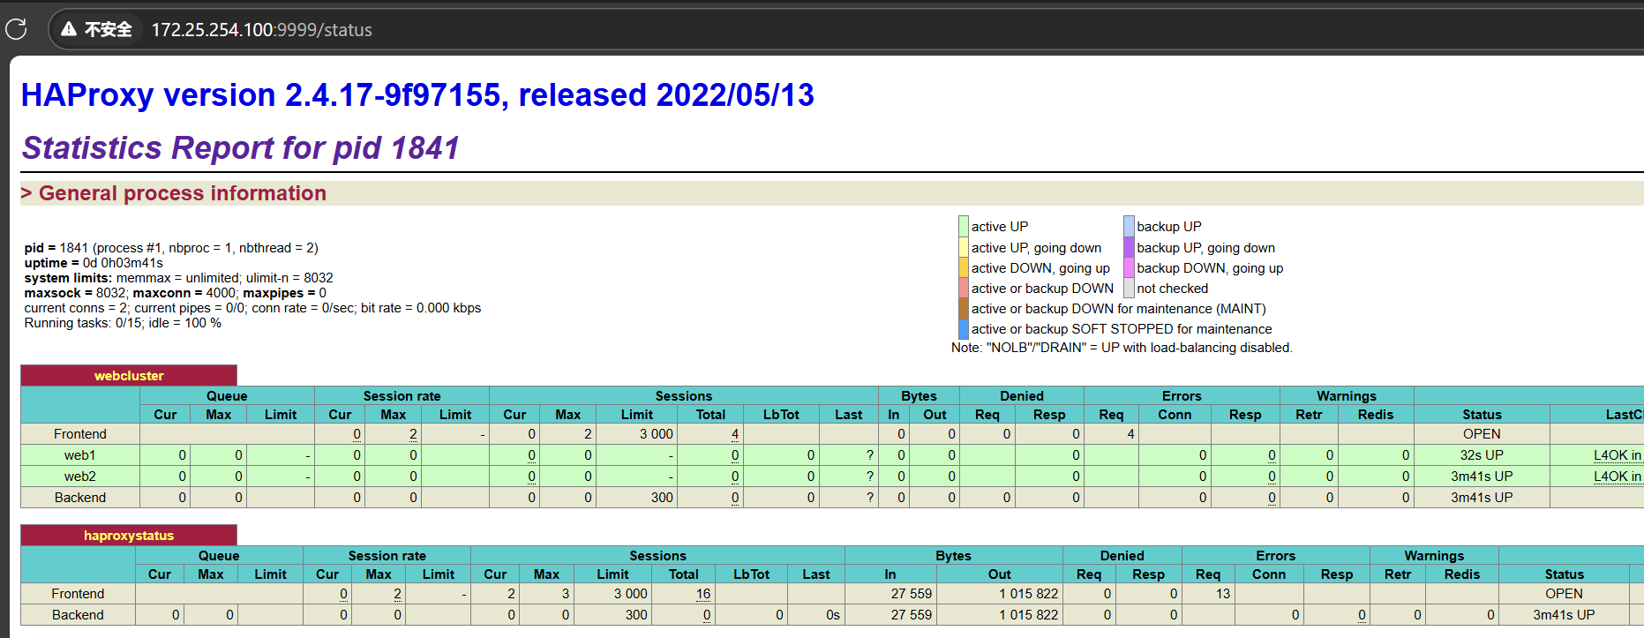Click the SOFT STOPPED blue legend swatch

point(964,329)
